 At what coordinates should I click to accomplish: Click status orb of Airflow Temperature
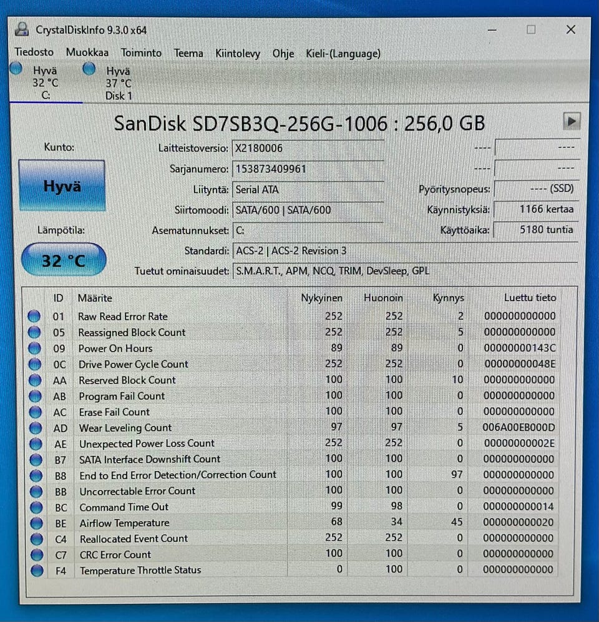36,523
